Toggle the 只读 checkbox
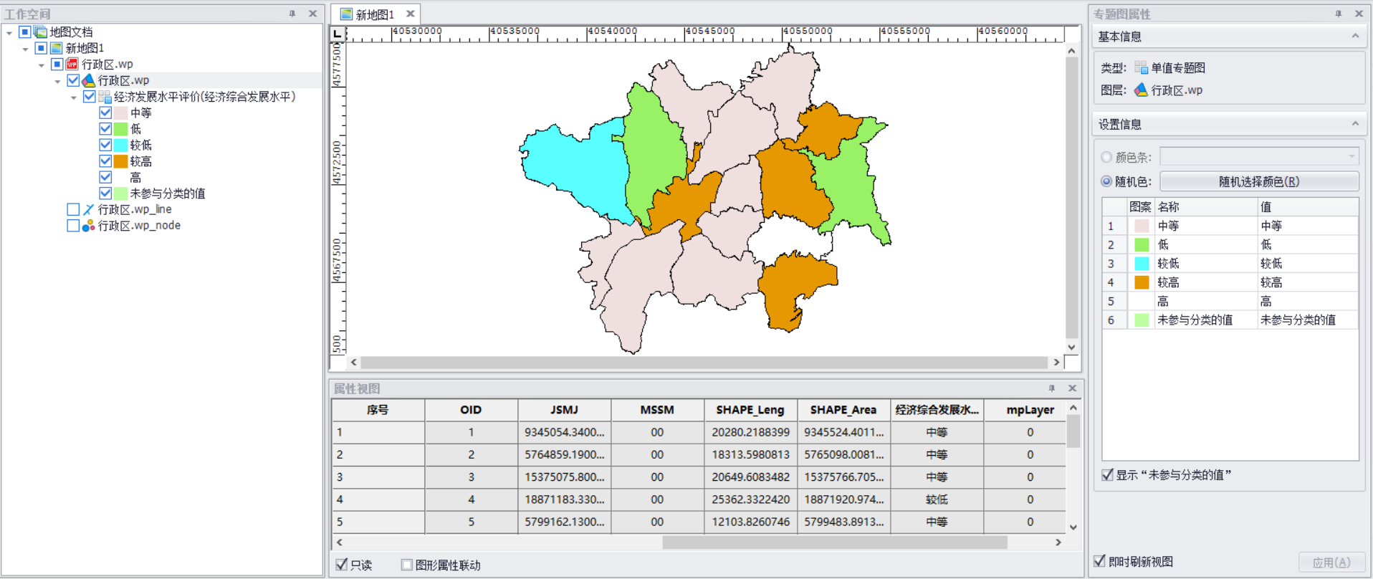1373x579 pixels. click(342, 565)
